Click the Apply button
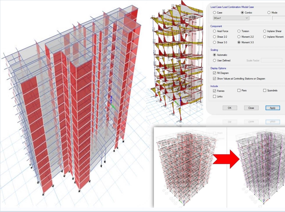 (272, 108)
